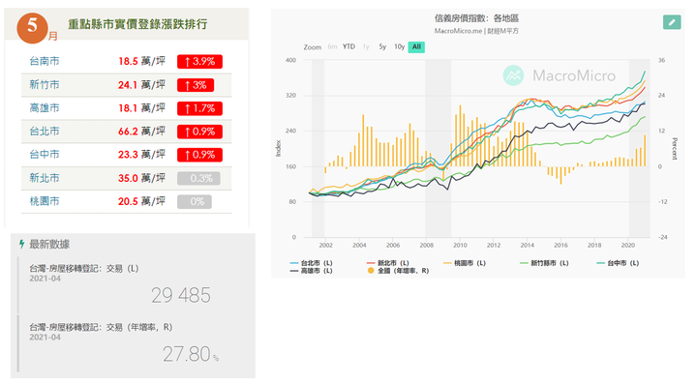Click the red ↑3% change badge
The width and height of the screenshot is (697, 383).
click(196, 85)
